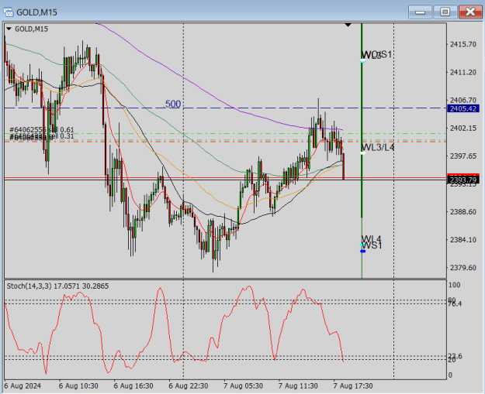Click the WS1 blue level marker

point(363,251)
